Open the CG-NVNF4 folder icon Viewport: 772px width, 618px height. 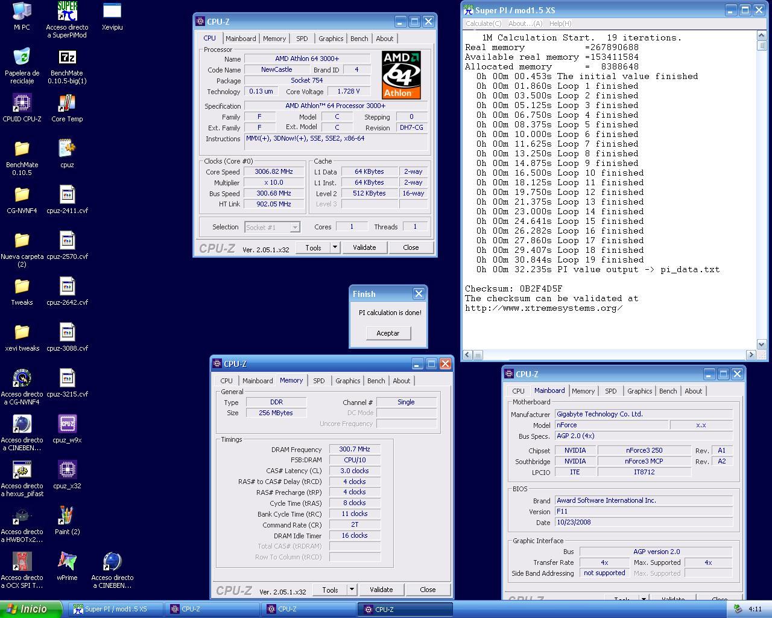22,194
